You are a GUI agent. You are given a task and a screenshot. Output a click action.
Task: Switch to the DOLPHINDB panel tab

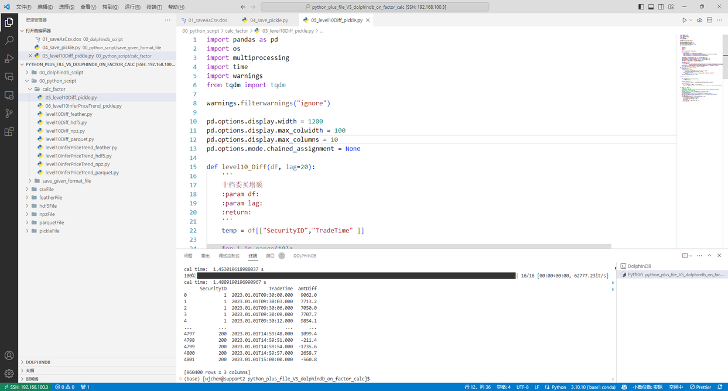304,256
